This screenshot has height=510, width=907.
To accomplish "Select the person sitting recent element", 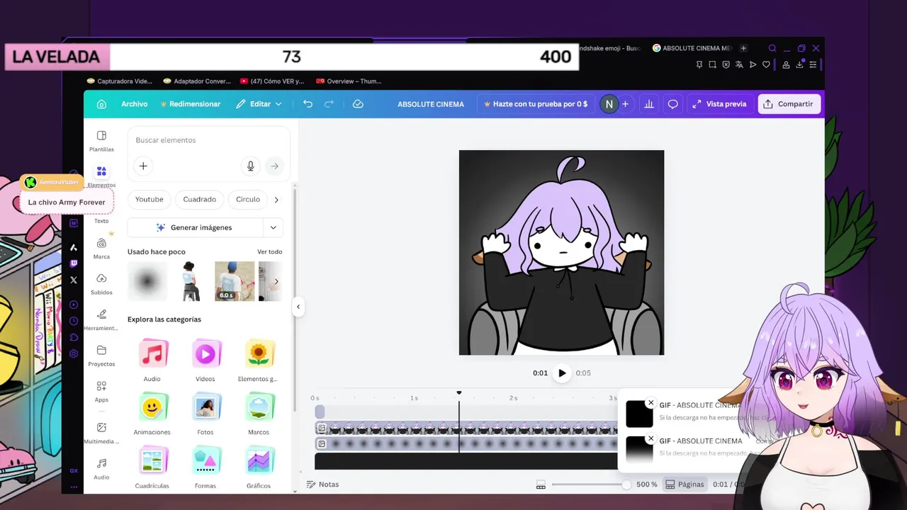I will (190, 281).
